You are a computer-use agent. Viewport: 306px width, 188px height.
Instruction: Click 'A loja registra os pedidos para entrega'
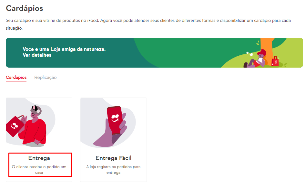[x=113, y=170]
